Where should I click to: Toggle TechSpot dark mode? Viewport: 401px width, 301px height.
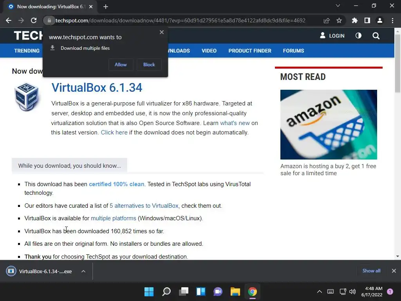coord(359,36)
